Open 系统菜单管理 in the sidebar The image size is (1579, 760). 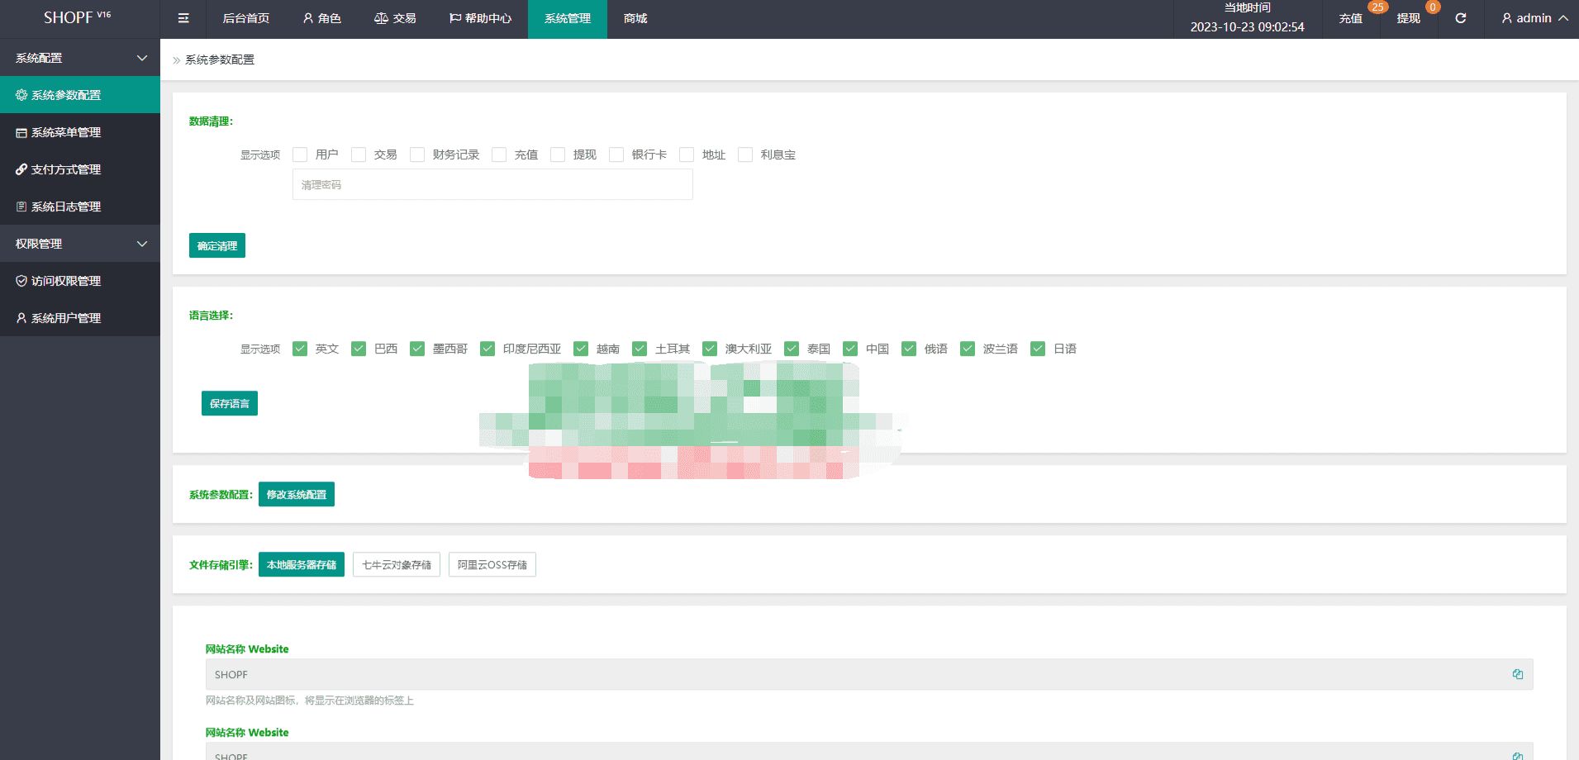tap(66, 132)
